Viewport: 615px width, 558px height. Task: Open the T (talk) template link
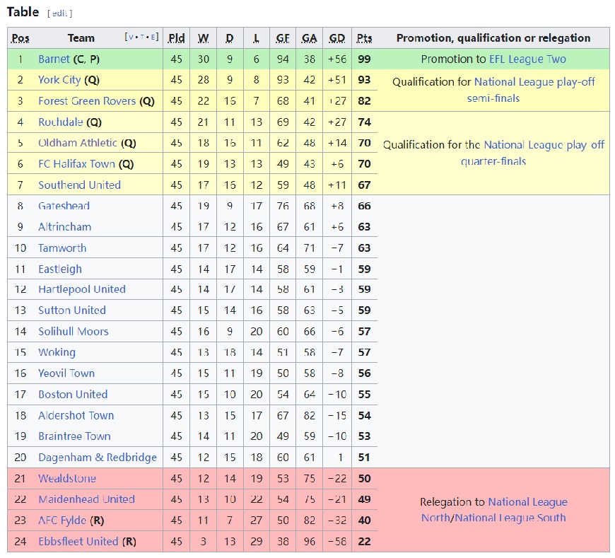(141, 37)
